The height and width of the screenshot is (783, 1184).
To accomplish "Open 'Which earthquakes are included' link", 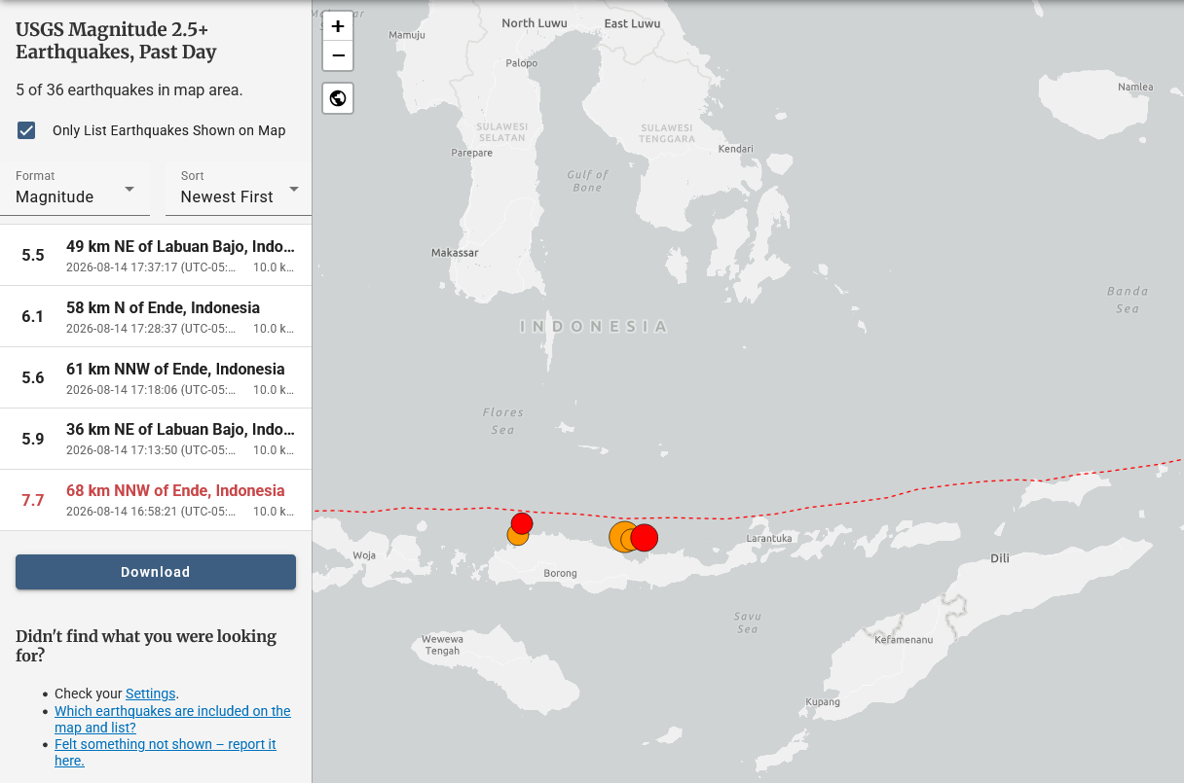I will click(x=172, y=719).
